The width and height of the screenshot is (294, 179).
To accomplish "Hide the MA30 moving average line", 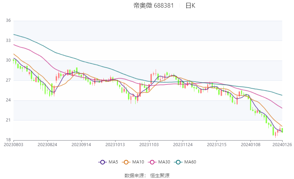I will pyautogui.click(x=152, y=162).
